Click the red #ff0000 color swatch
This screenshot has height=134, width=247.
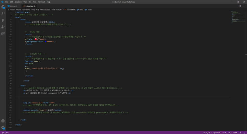pos(36,39)
